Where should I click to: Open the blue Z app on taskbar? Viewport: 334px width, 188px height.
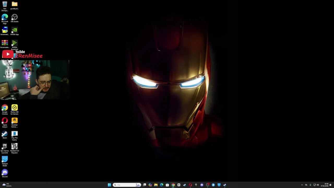click(x=213, y=185)
